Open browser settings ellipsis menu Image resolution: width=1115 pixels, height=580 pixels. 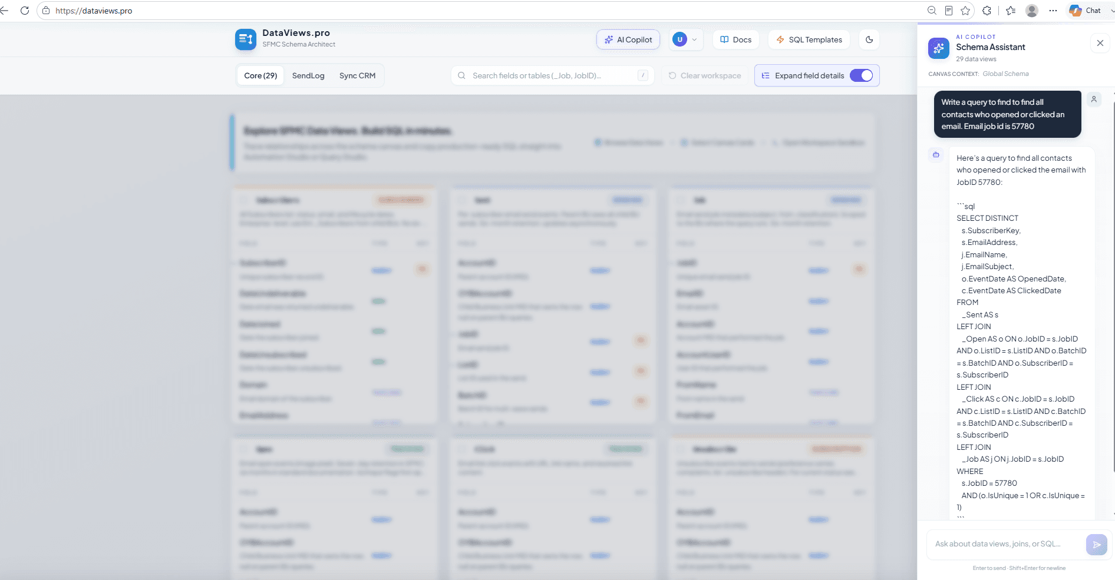(1053, 11)
